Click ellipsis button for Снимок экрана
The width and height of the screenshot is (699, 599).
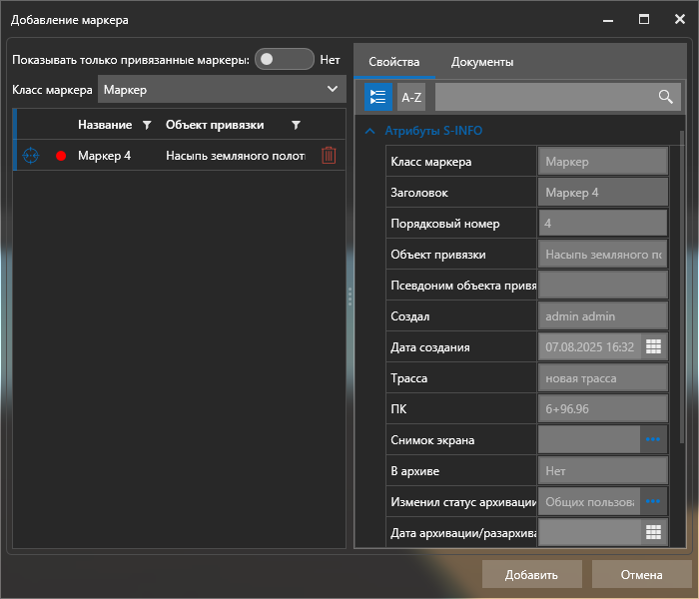[x=653, y=439]
